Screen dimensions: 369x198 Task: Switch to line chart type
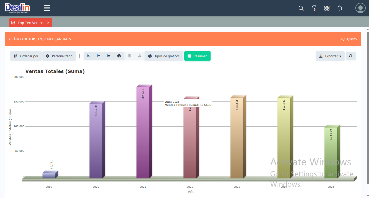(x=99, y=56)
